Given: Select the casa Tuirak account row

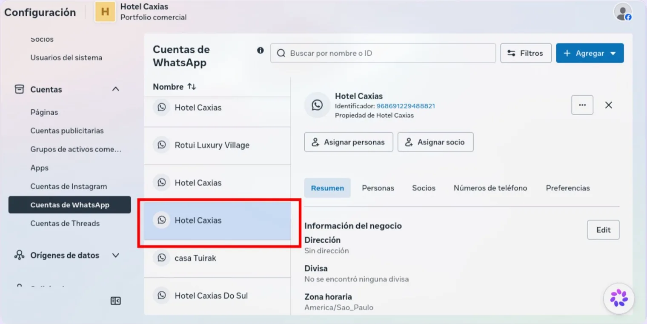Looking at the screenshot, I should tap(217, 259).
